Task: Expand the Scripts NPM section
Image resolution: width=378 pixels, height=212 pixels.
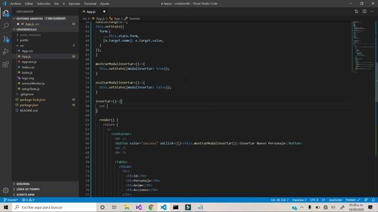Action: tap(45, 194)
